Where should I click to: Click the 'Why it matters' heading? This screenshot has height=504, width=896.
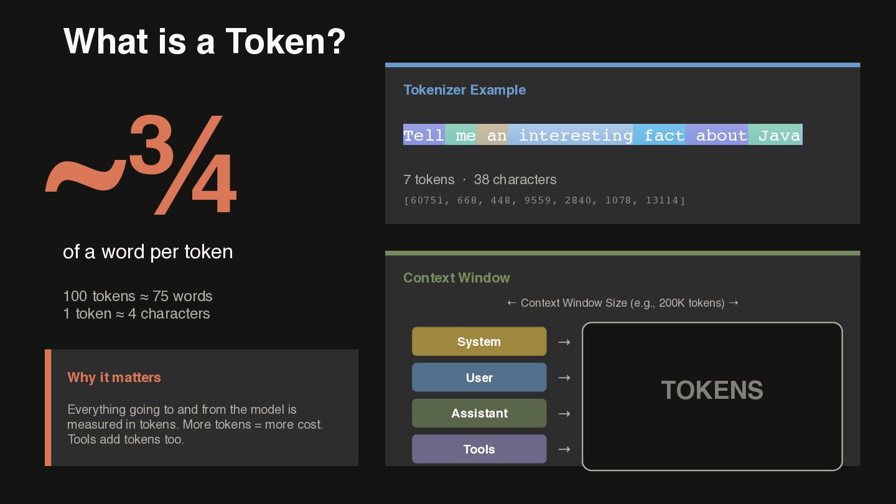tap(114, 377)
